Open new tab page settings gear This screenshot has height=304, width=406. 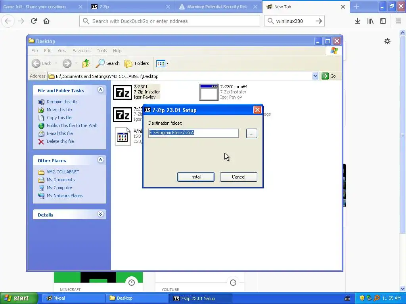click(387, 41)
